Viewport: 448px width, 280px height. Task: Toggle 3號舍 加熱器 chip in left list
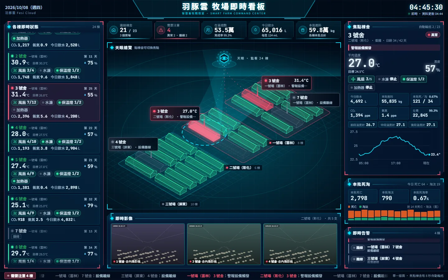(x=21, y=110)
